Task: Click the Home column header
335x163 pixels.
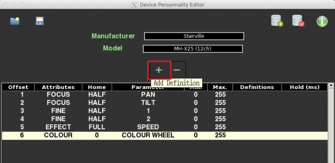Action: coord(97,87)
